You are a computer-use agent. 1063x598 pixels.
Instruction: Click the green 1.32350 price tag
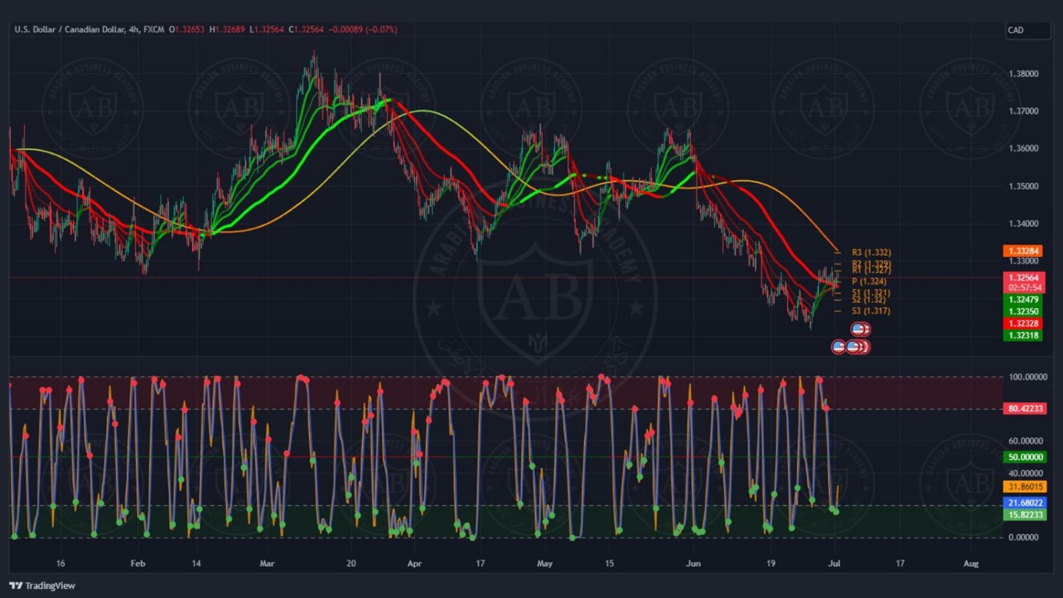click(1023, 311)
